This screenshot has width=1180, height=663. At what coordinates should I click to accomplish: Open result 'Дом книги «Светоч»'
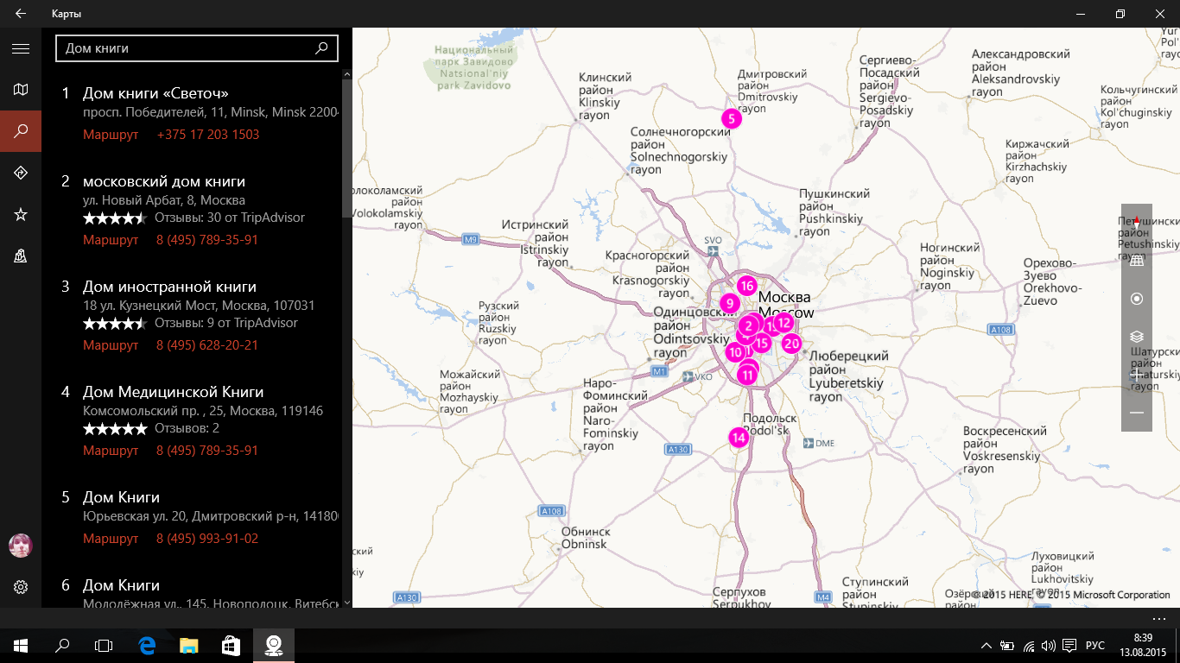155,93
